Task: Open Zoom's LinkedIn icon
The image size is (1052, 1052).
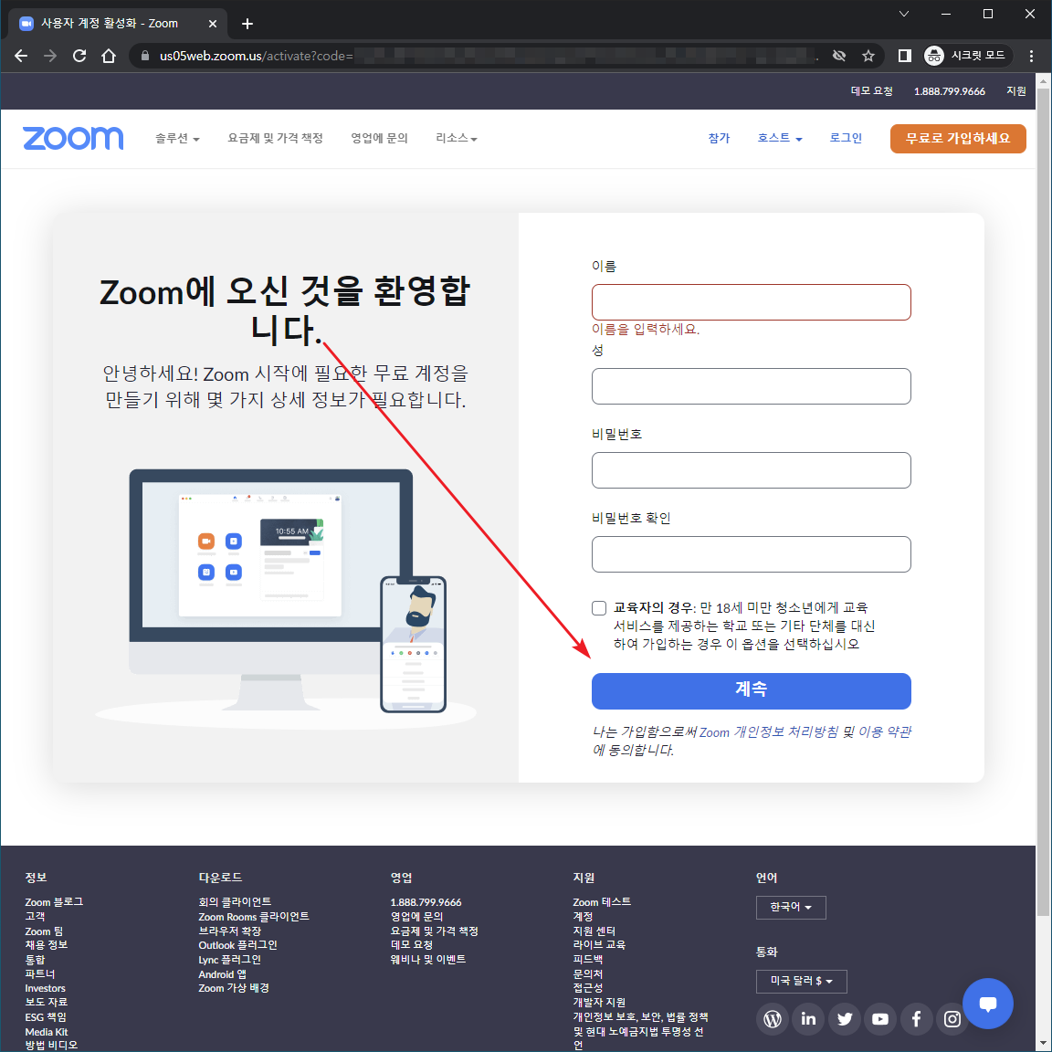Action: coord(808,1019)
